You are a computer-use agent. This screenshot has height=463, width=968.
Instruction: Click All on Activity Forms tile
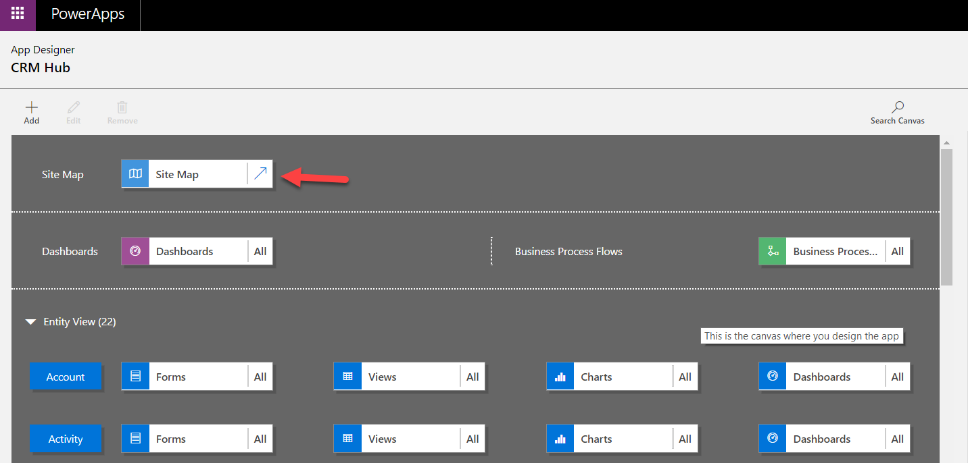260,439
